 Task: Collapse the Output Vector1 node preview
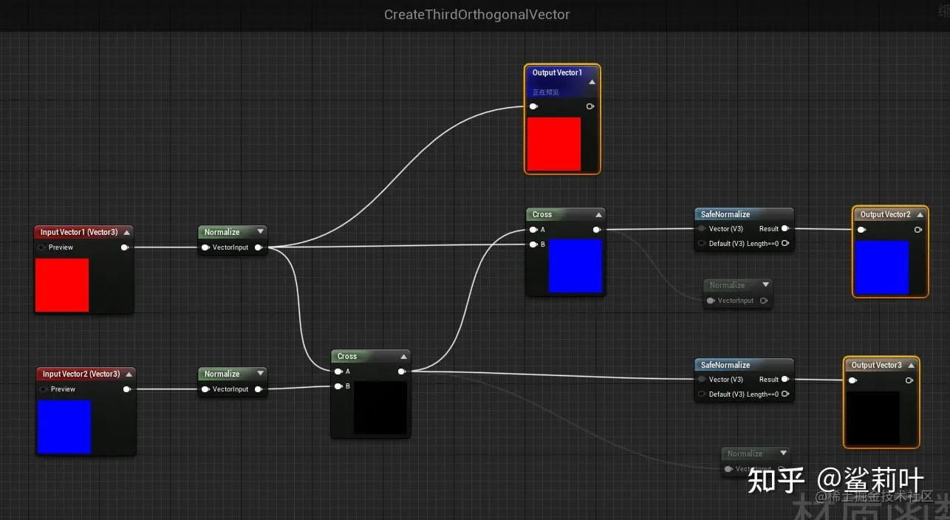(x=592, y=82)
